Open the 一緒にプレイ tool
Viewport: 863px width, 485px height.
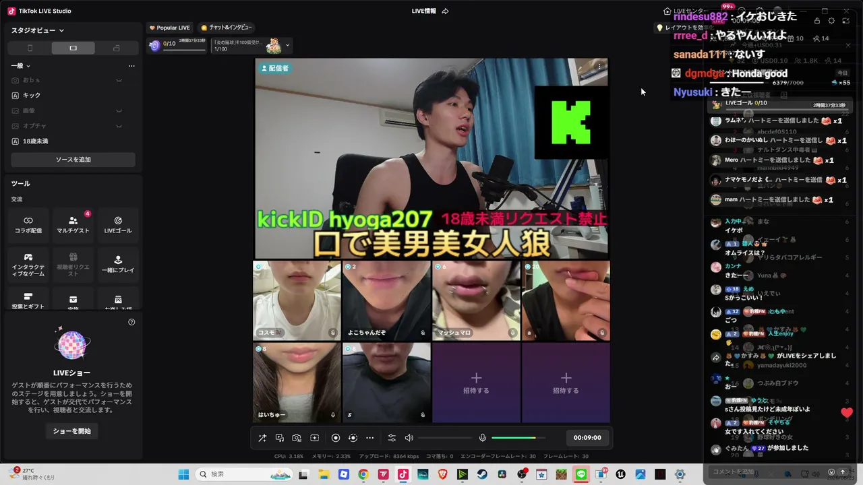[x=118, y=265]
